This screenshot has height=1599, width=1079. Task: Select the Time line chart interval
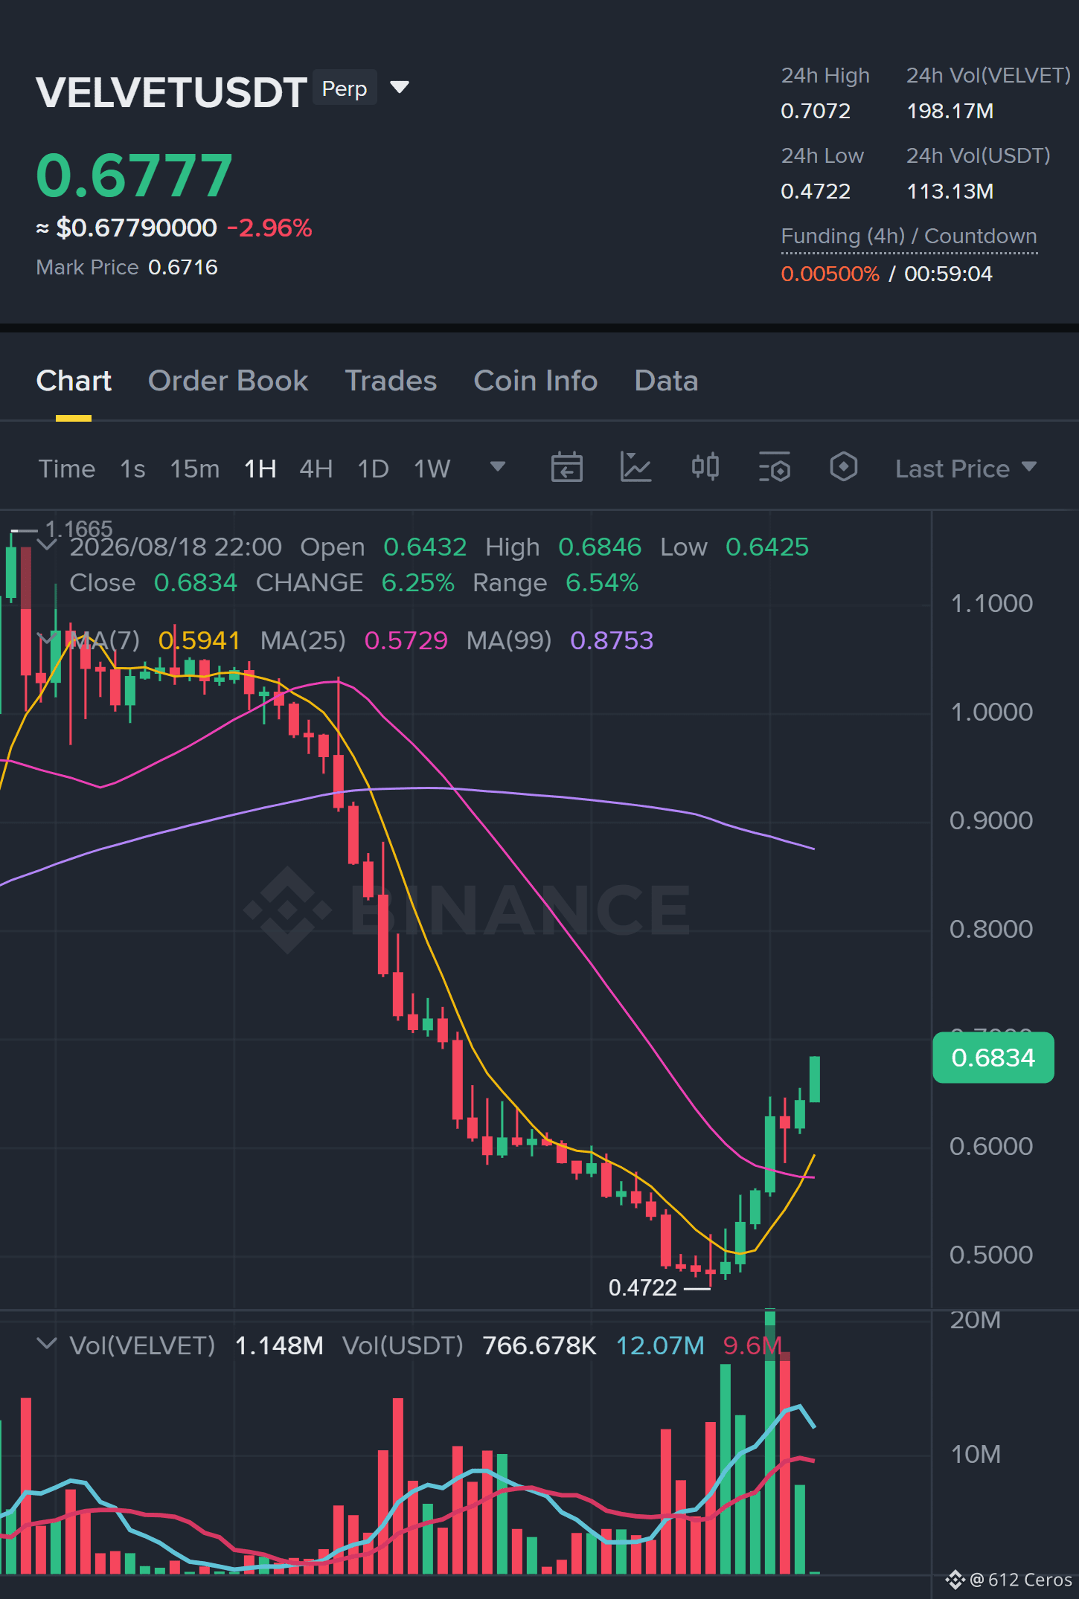tap(67, 469)
